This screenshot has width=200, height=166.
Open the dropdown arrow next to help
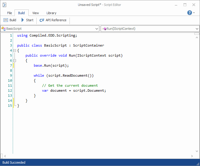click(x=194, y=13)
